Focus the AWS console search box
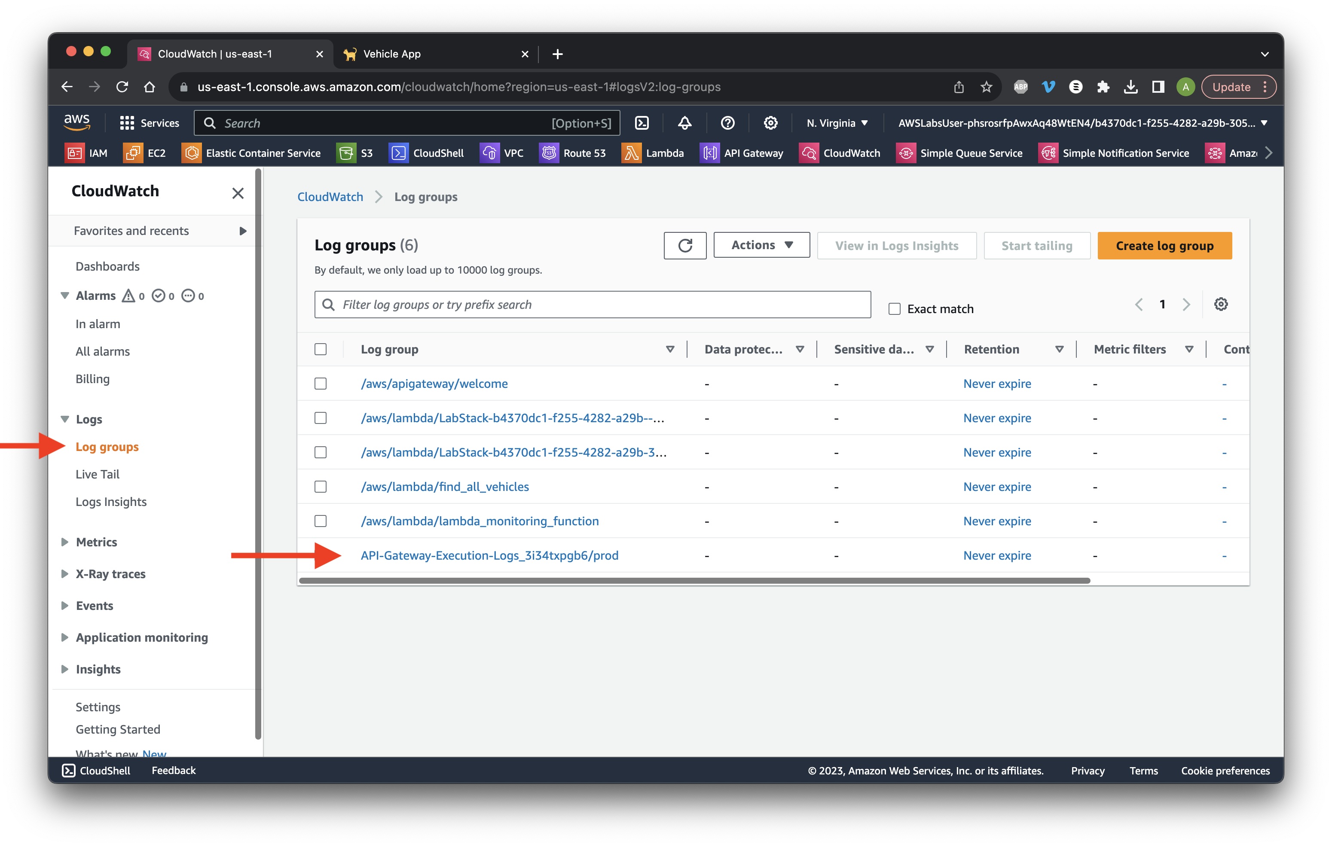This screenshot has width=1332, height=847. coord(406,123)
